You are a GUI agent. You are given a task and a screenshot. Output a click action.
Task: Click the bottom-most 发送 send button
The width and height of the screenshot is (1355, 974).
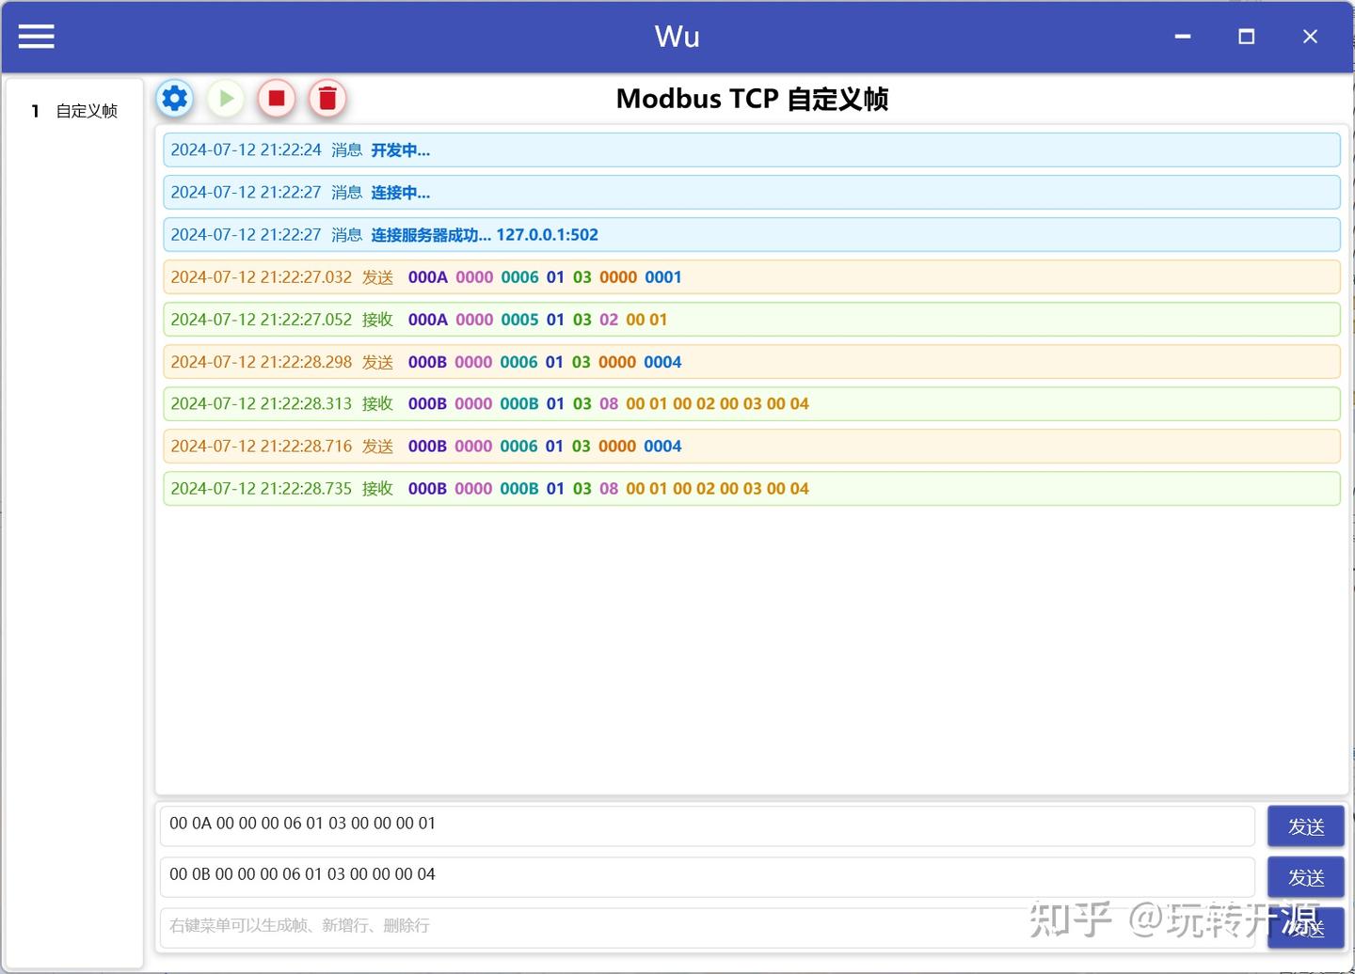coord(1305,927)
